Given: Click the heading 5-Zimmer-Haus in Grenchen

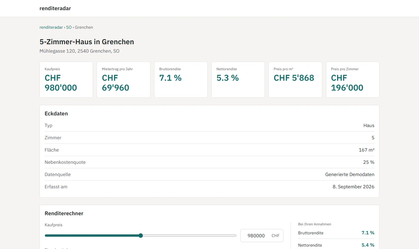Looking at the screenshot, I should point(87,42).
